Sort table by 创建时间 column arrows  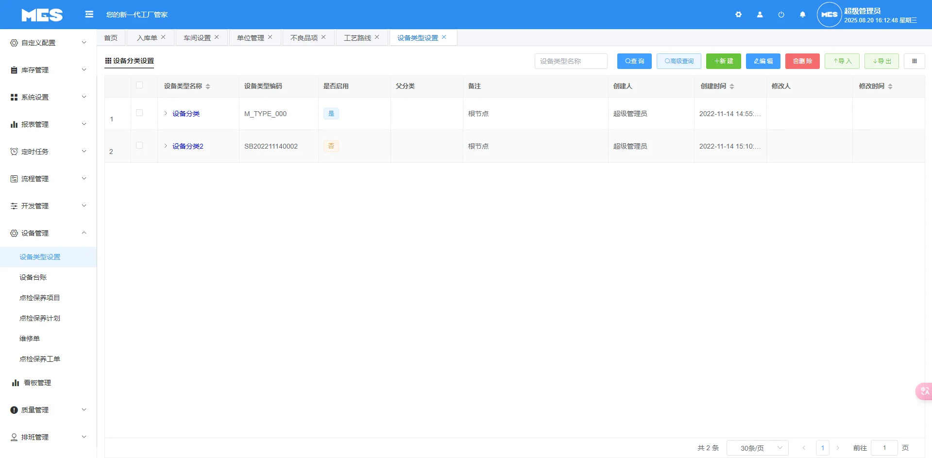point(731,86)
